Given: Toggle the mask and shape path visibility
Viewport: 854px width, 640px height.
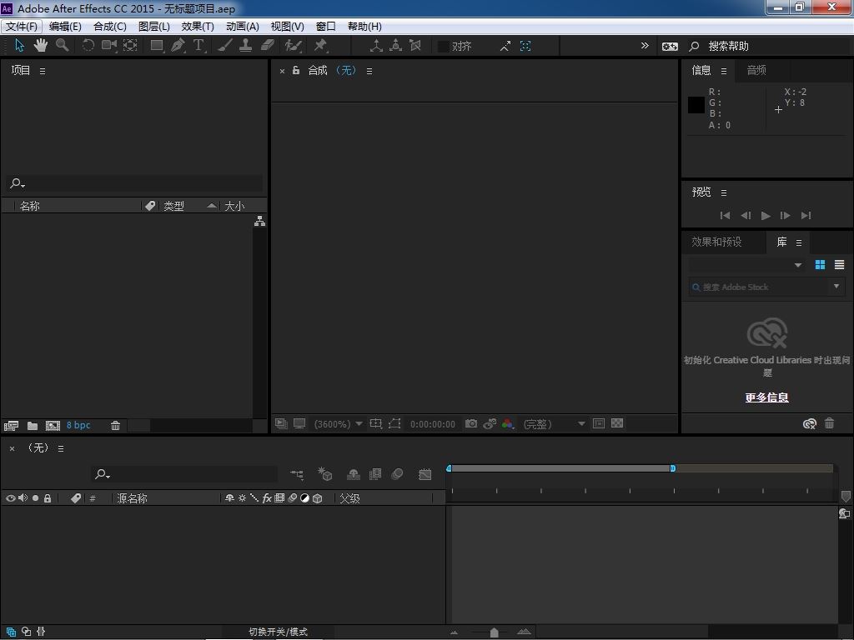Looking at the screenshot, I should click(x=394, y=423).
